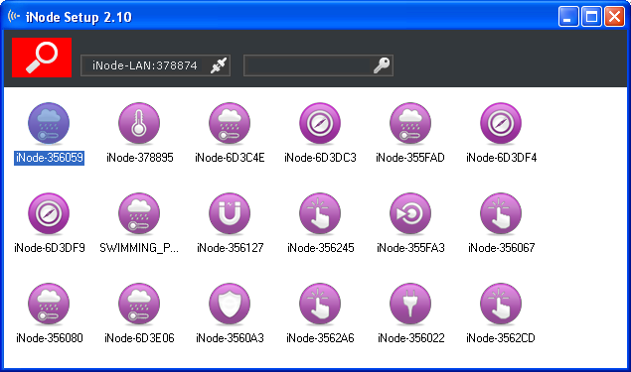Click the label text iNode-3562CD
This screenshot has height=372, width=631.
(x=501, y=338)
